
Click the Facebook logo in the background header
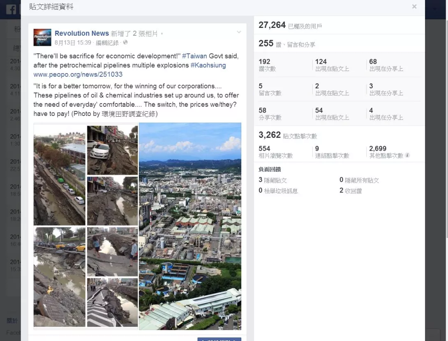(x=12, y=9)
